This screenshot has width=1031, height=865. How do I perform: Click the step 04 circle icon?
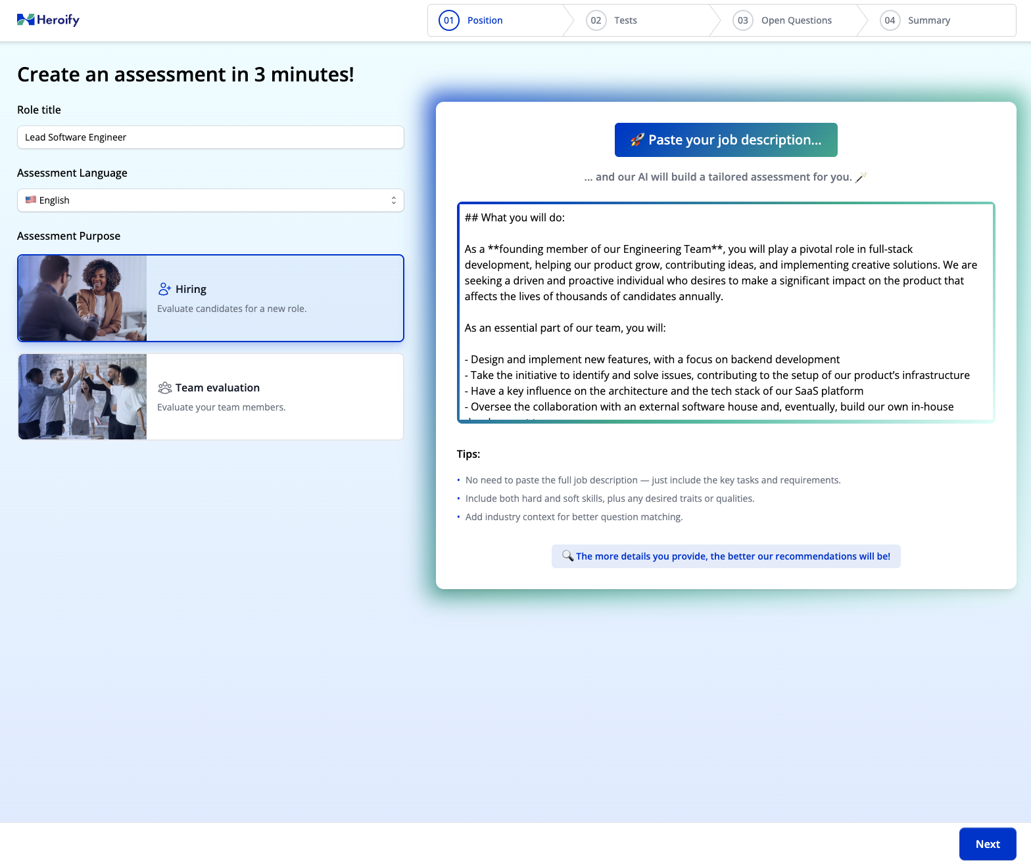coord(890,20)
